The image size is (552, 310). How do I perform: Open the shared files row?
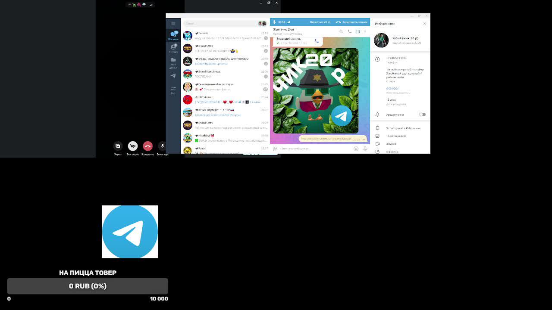click(x=401, y=151)
